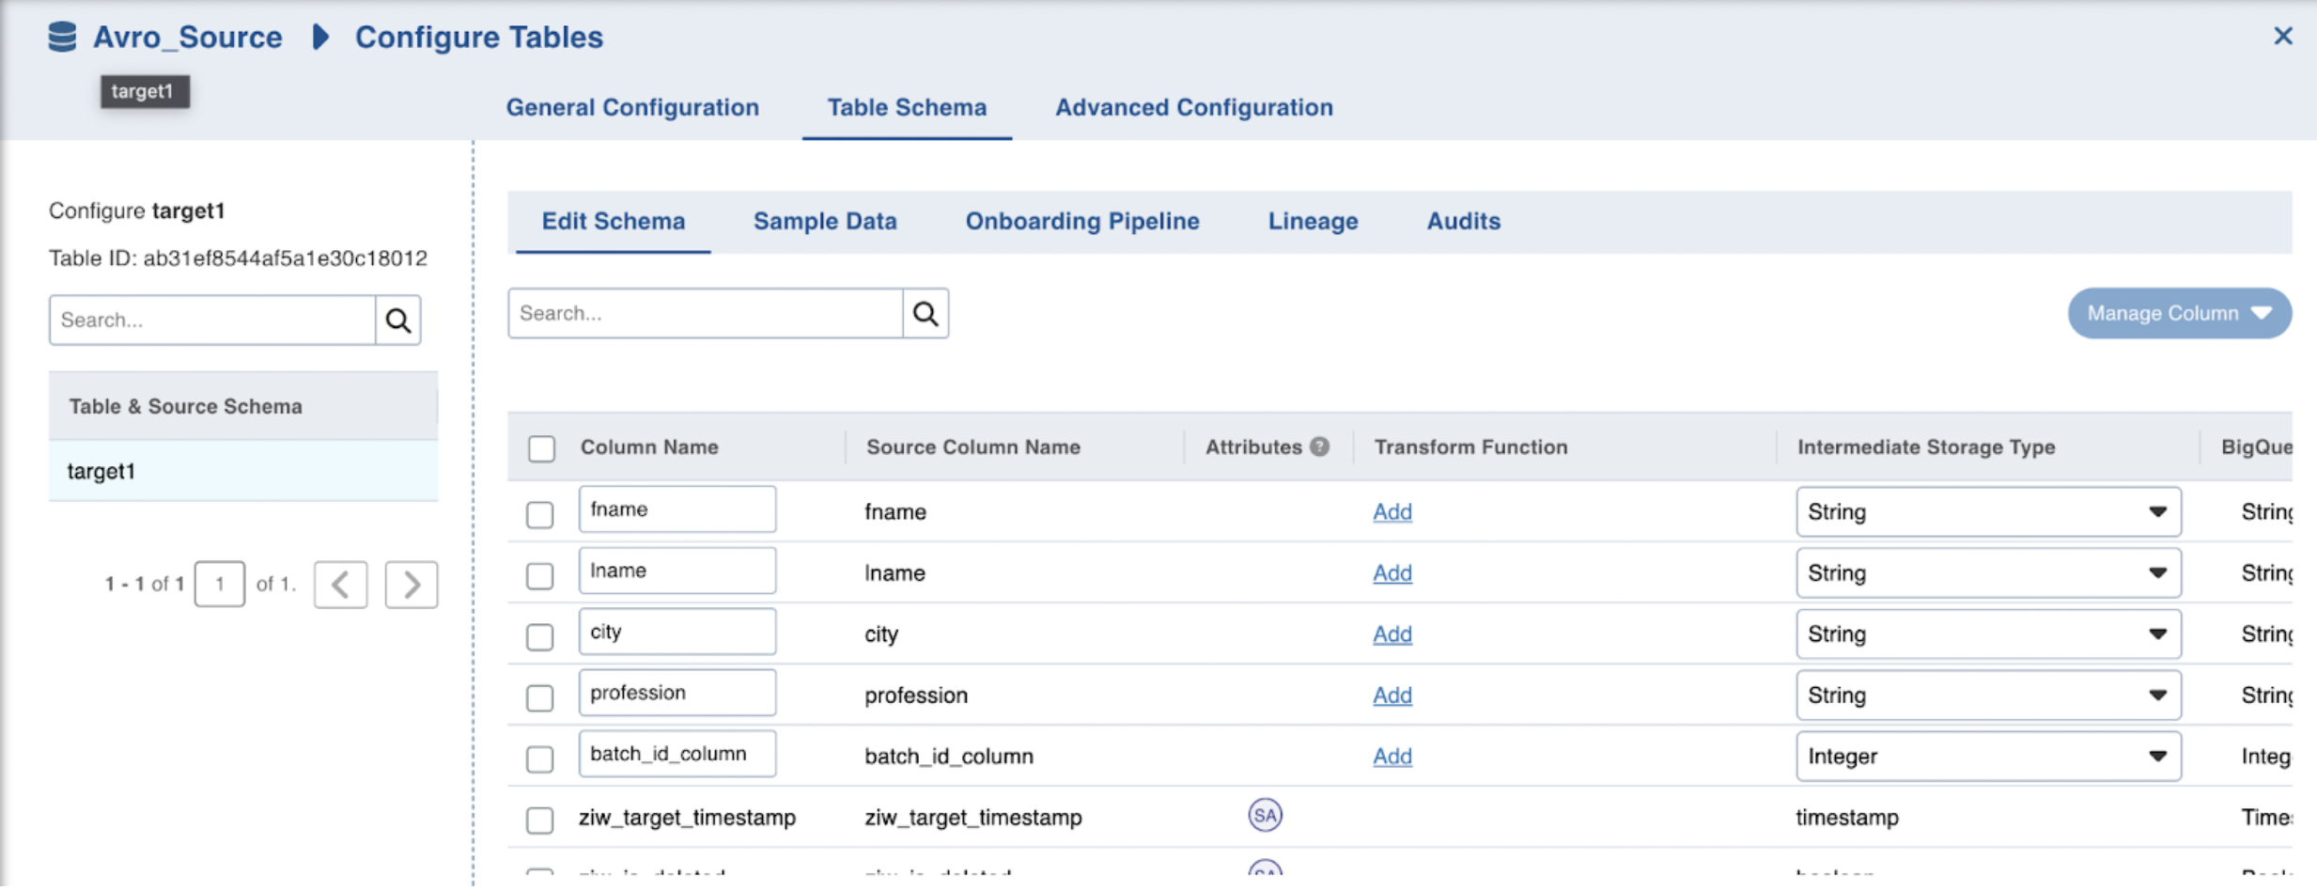Edit the fname column name field
The width and height of the screenshot is (2317, 891).
(x=677, y=509)
